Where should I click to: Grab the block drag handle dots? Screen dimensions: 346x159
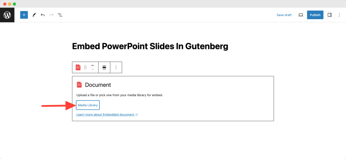[85, 68]
